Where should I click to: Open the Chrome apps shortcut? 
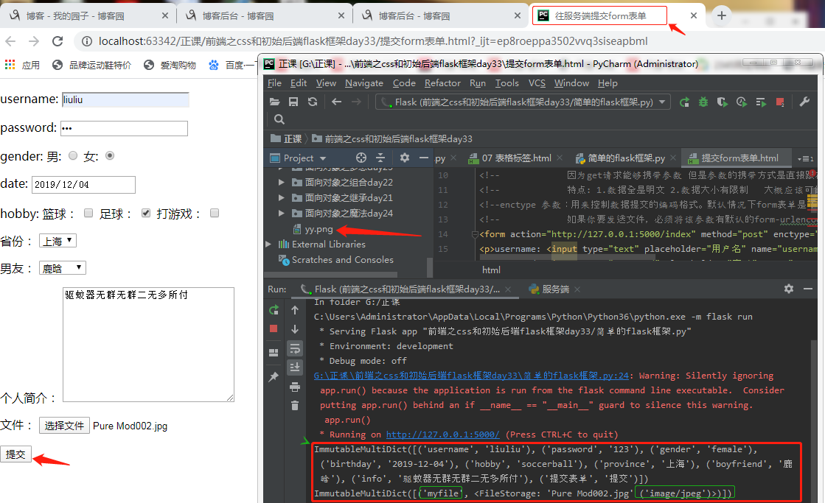[22, 65]
